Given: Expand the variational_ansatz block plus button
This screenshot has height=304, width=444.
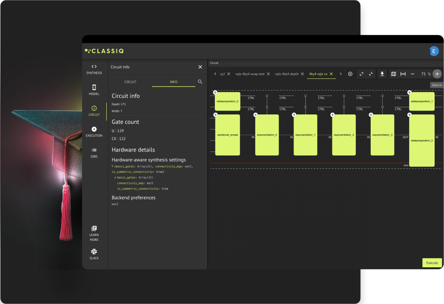Looking at the screenshot, I should click(215, 115).
